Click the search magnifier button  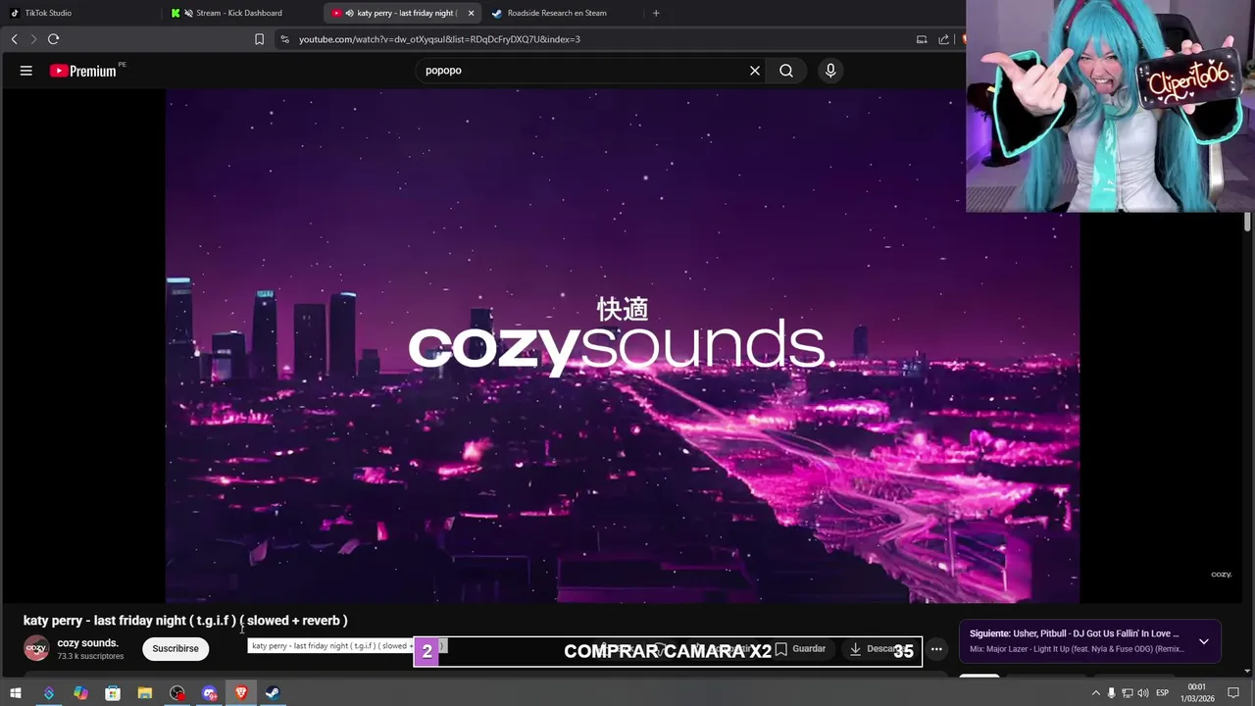click(786, 71)
